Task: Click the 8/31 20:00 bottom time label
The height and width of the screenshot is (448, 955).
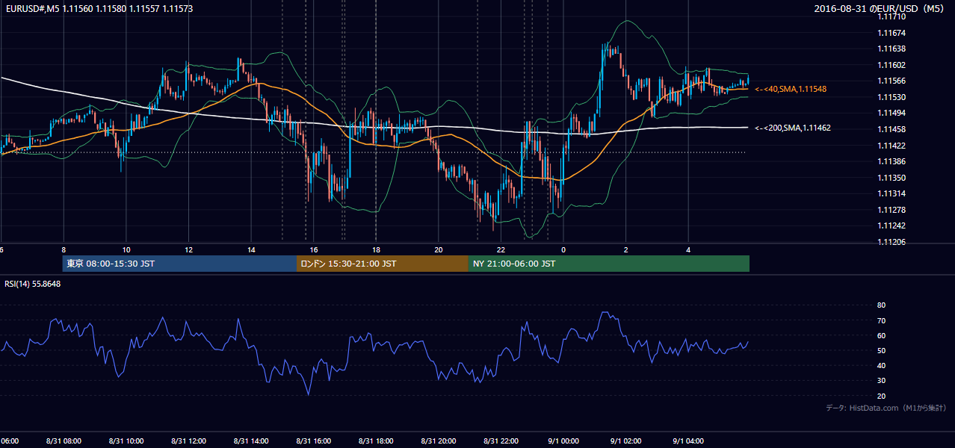Action: click(x=439, y=441)
